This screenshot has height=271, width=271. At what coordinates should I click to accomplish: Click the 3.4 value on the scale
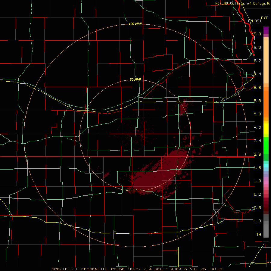tap(257, 141)
